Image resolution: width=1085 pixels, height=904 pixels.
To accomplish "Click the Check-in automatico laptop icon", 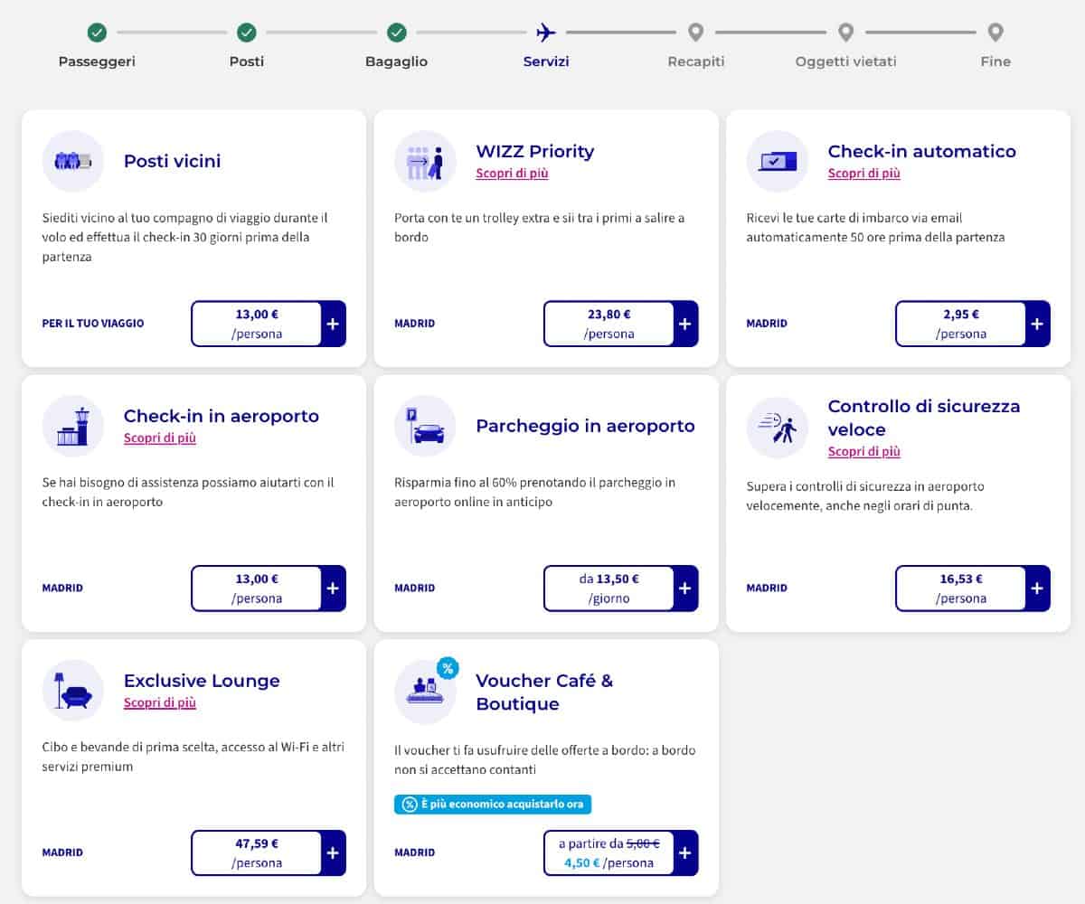I will pos(777,161).
